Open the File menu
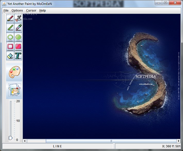The width and height of the screenshot is (183, 151). pos(6,11)
